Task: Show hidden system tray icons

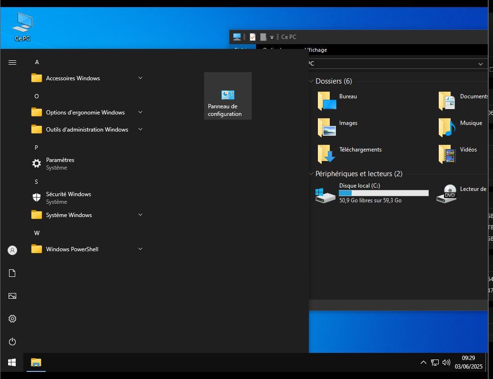Action: (x=423, y=362)
